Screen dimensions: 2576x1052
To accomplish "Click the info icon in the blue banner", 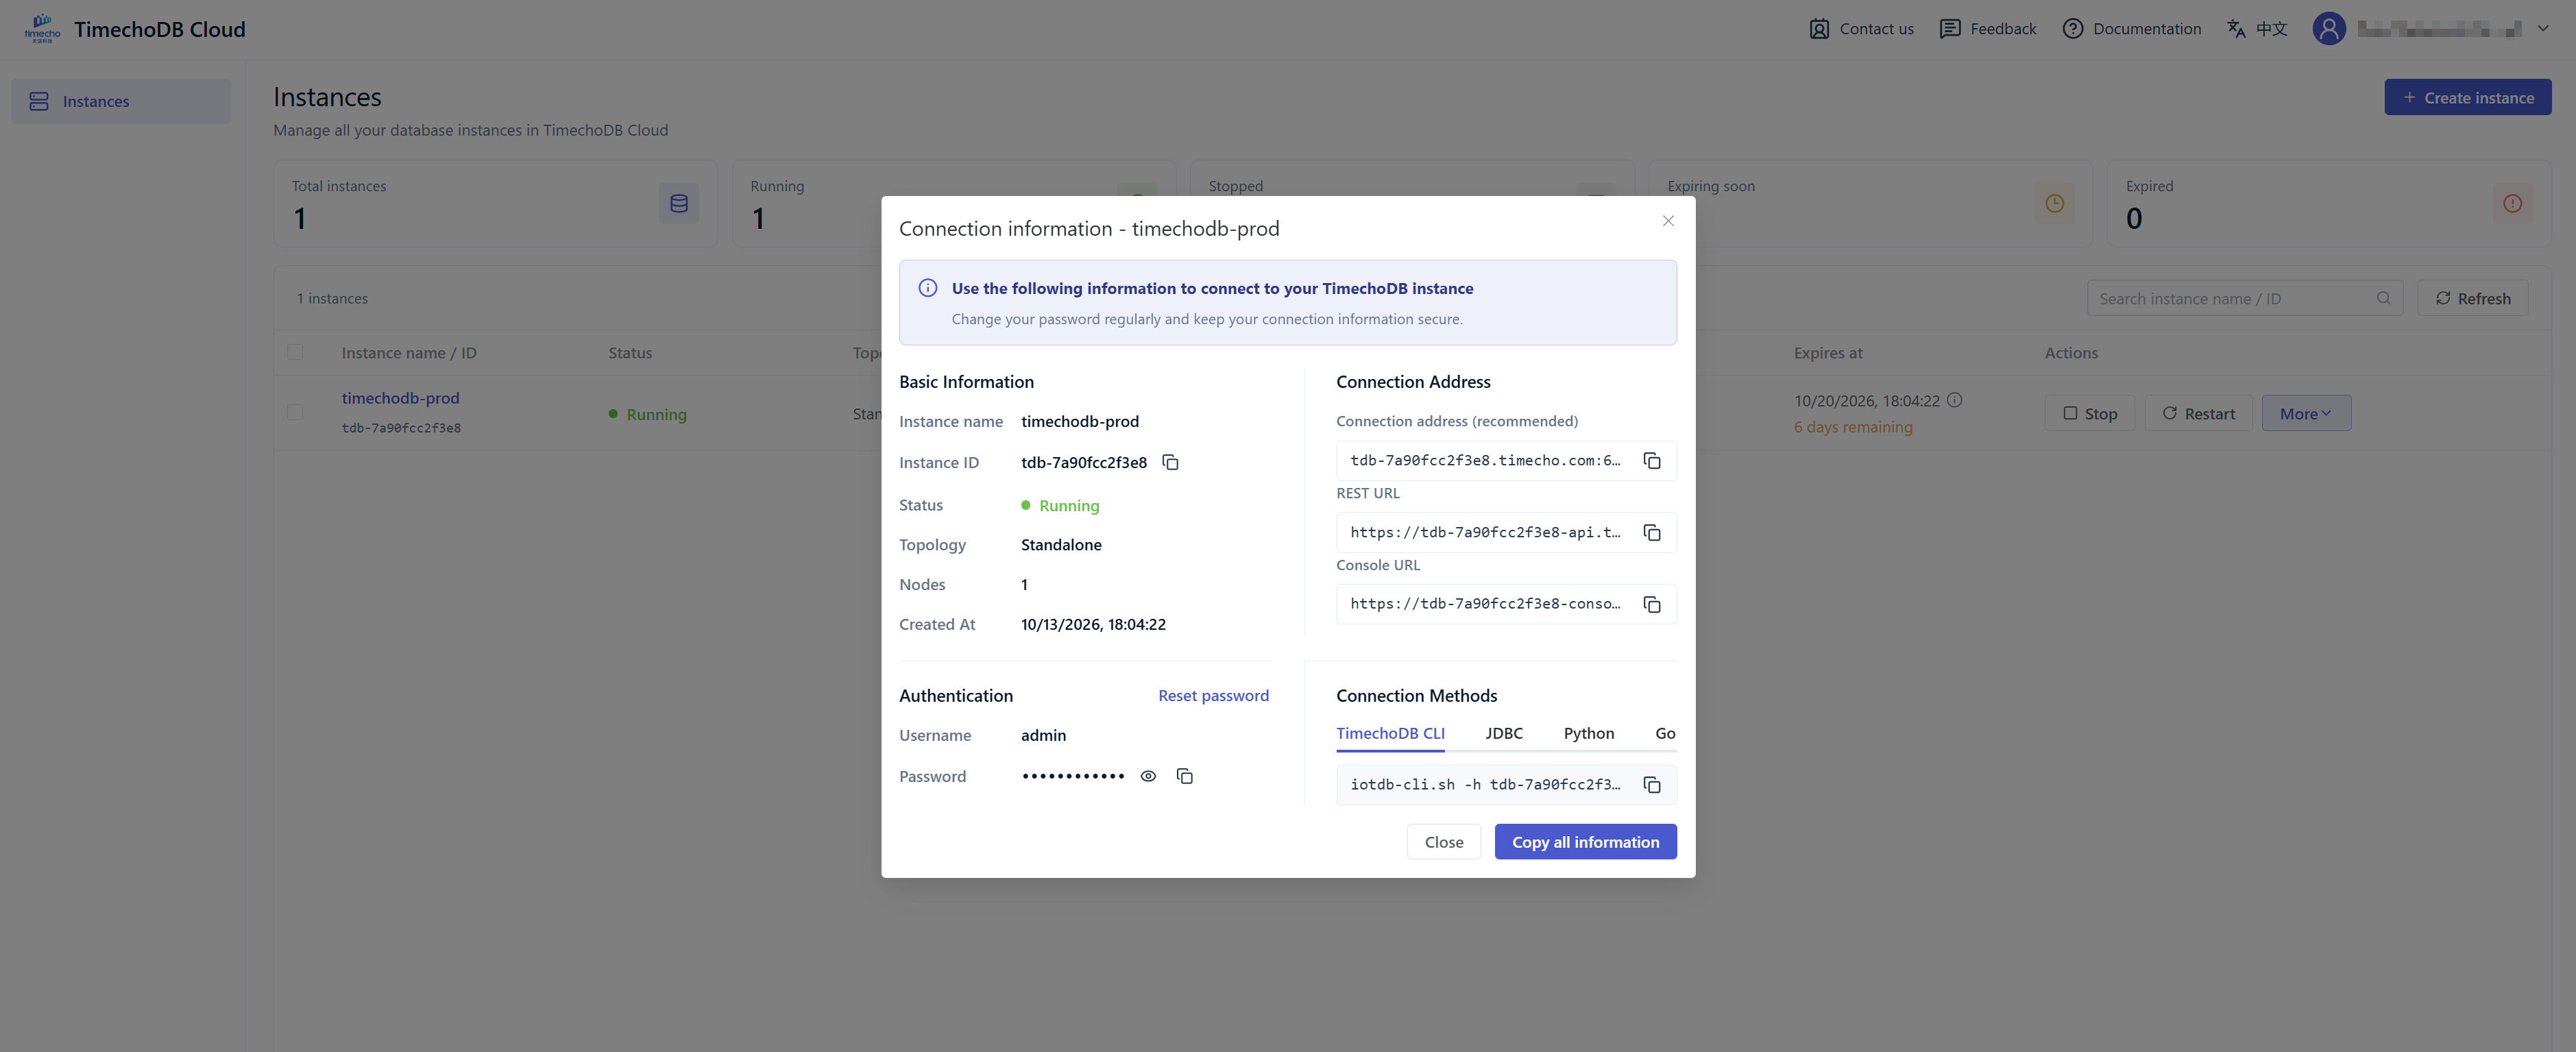I will click(928, 288).
